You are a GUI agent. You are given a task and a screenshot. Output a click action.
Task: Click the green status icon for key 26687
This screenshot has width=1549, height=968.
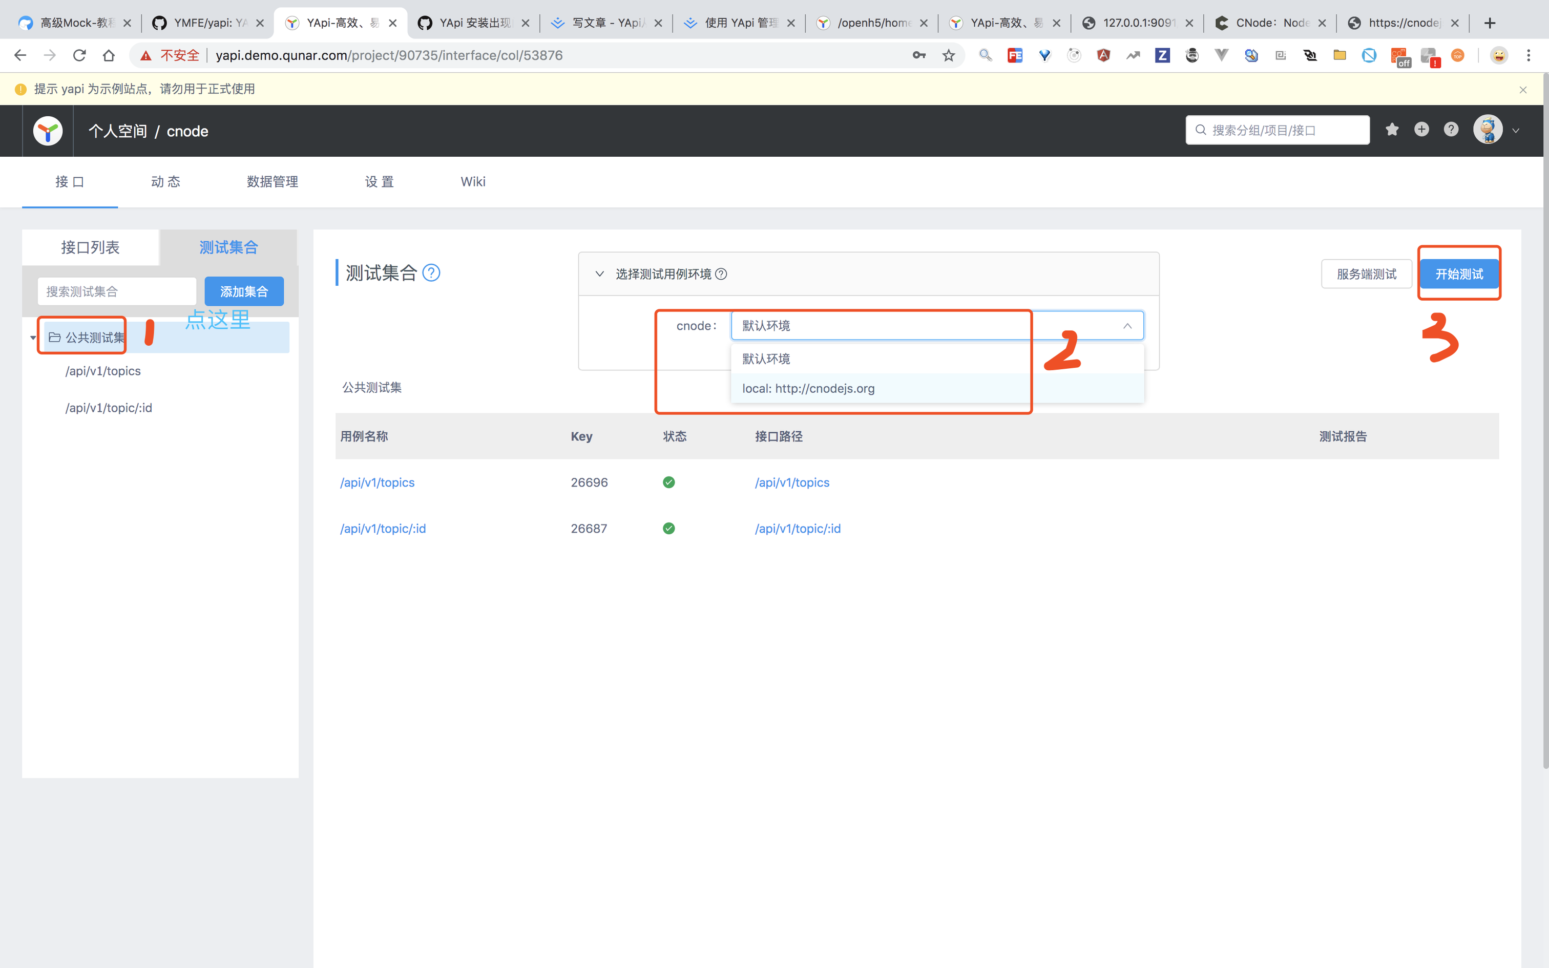click(669, 528)
